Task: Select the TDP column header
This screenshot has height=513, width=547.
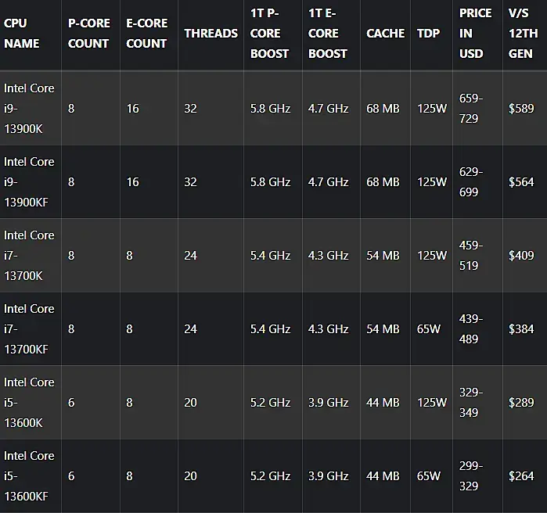Action: pos(429,34)
